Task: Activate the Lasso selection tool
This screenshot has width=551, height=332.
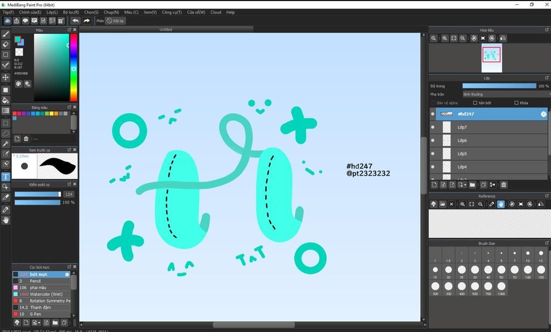Action: (5, 133)
